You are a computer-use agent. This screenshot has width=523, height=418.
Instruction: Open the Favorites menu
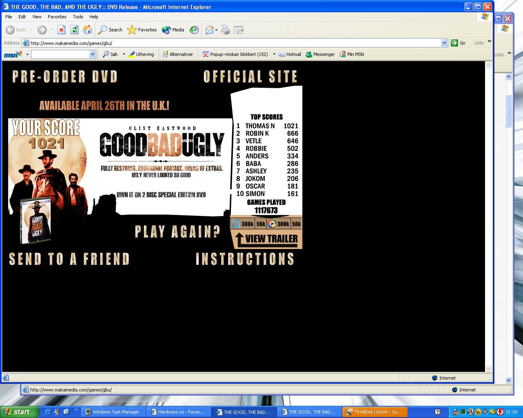click(x=57, y=17)
